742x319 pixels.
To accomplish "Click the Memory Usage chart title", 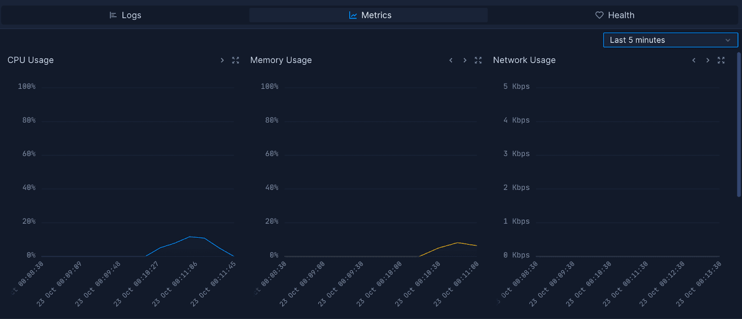I will click(x=281, y=60).
